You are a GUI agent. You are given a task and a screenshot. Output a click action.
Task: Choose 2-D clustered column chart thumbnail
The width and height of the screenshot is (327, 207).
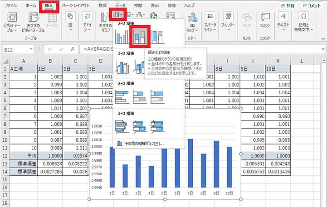122,37
